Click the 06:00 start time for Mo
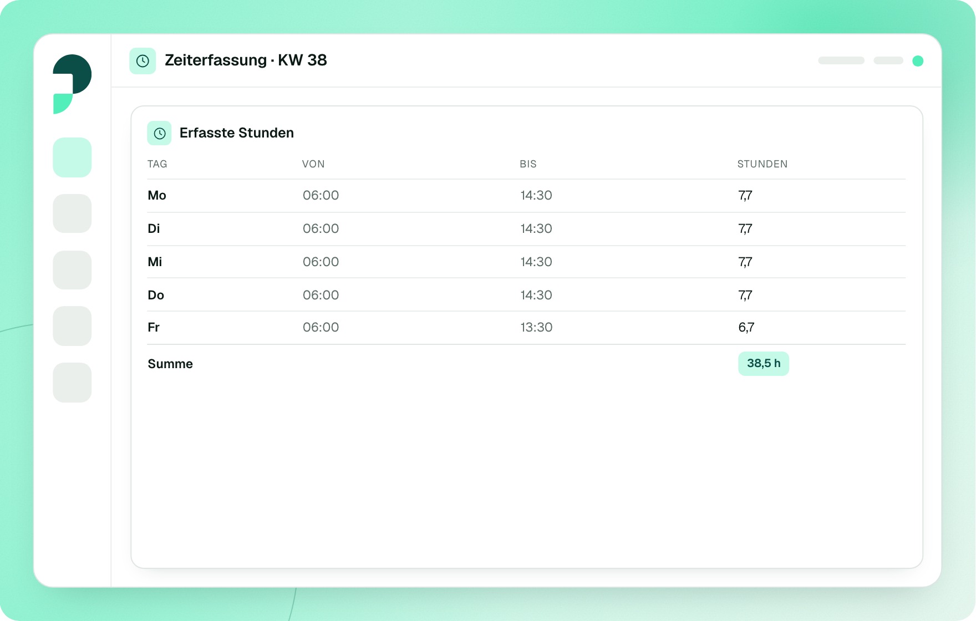This screenshot has width=976, height=621. click(321, 195)
